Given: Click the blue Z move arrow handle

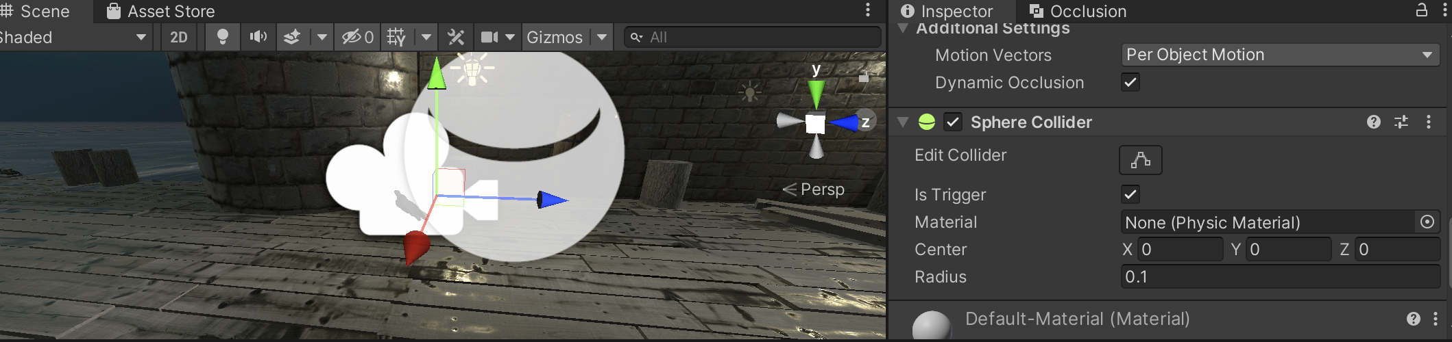Looking at the screenshot, I should pyautogui.click(x=552, y=200).
